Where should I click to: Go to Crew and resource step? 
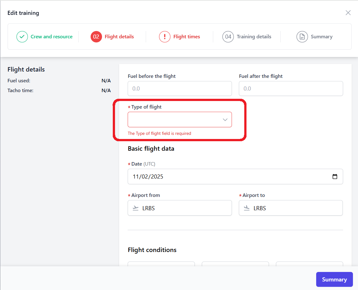tap(52, 37)
